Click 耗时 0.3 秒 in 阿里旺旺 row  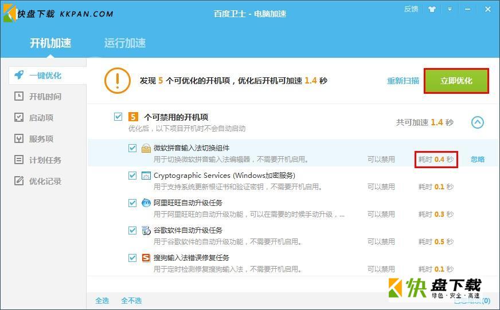tap(436, 214)
